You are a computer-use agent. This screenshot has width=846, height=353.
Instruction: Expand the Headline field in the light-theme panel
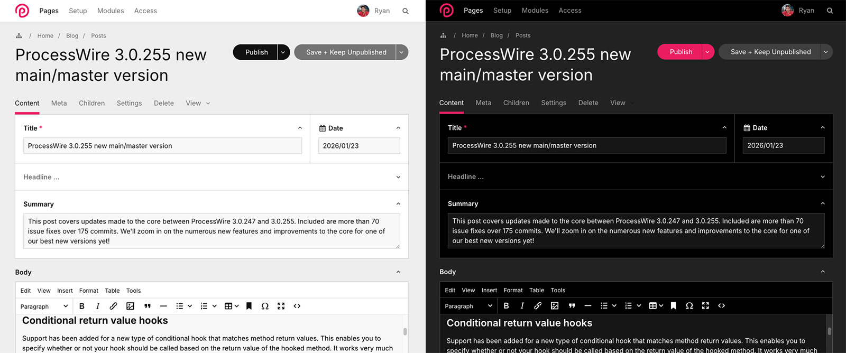(x=398, y=177)
